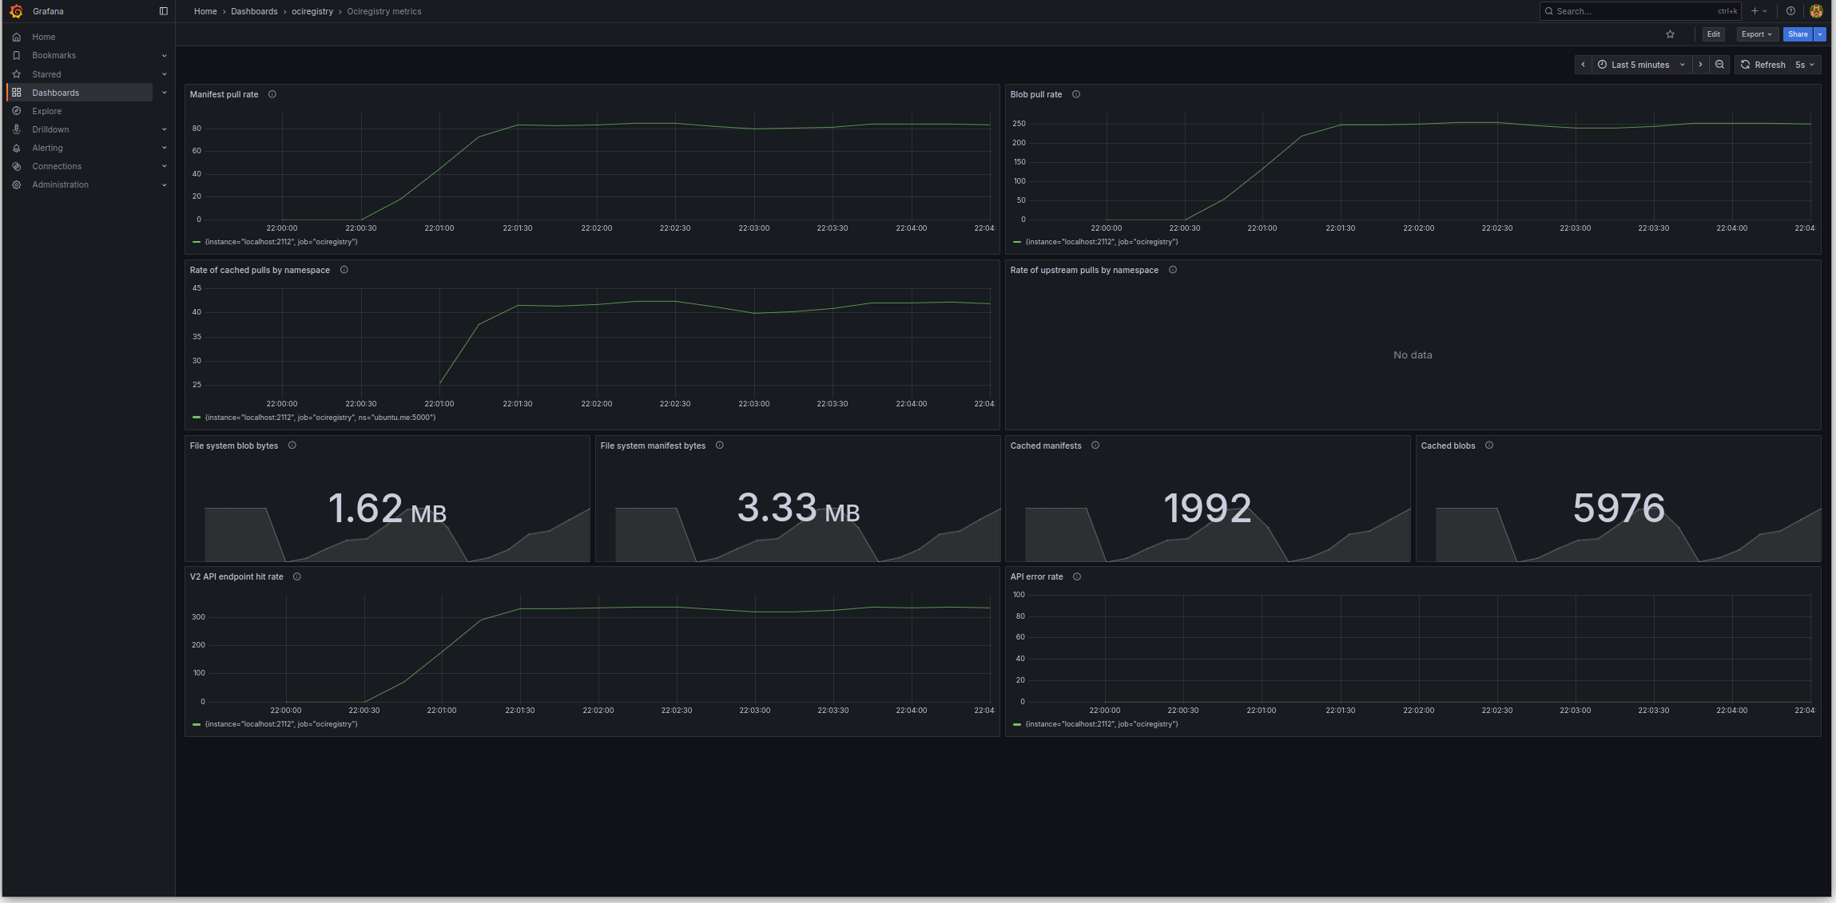Open the Alerting bell icon
1836x903 pixels.
point(16,148)
